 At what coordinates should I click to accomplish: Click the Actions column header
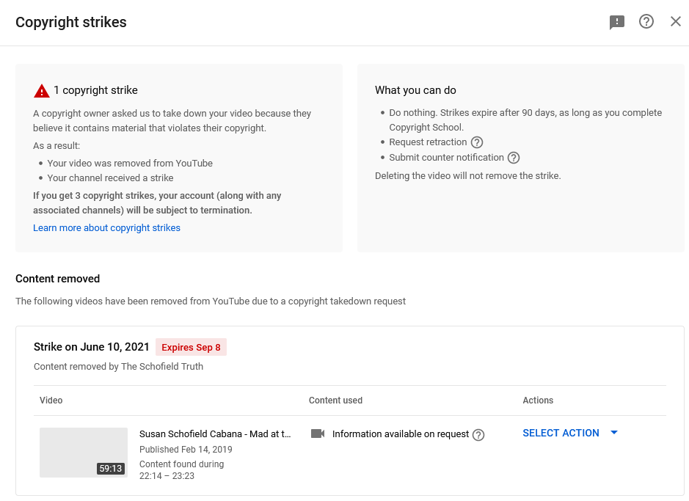coord(538,401)
